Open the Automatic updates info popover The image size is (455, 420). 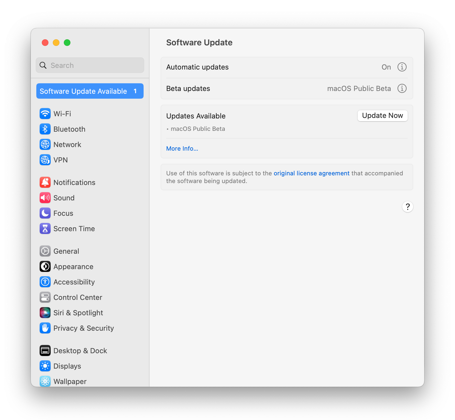pos(402,67)
